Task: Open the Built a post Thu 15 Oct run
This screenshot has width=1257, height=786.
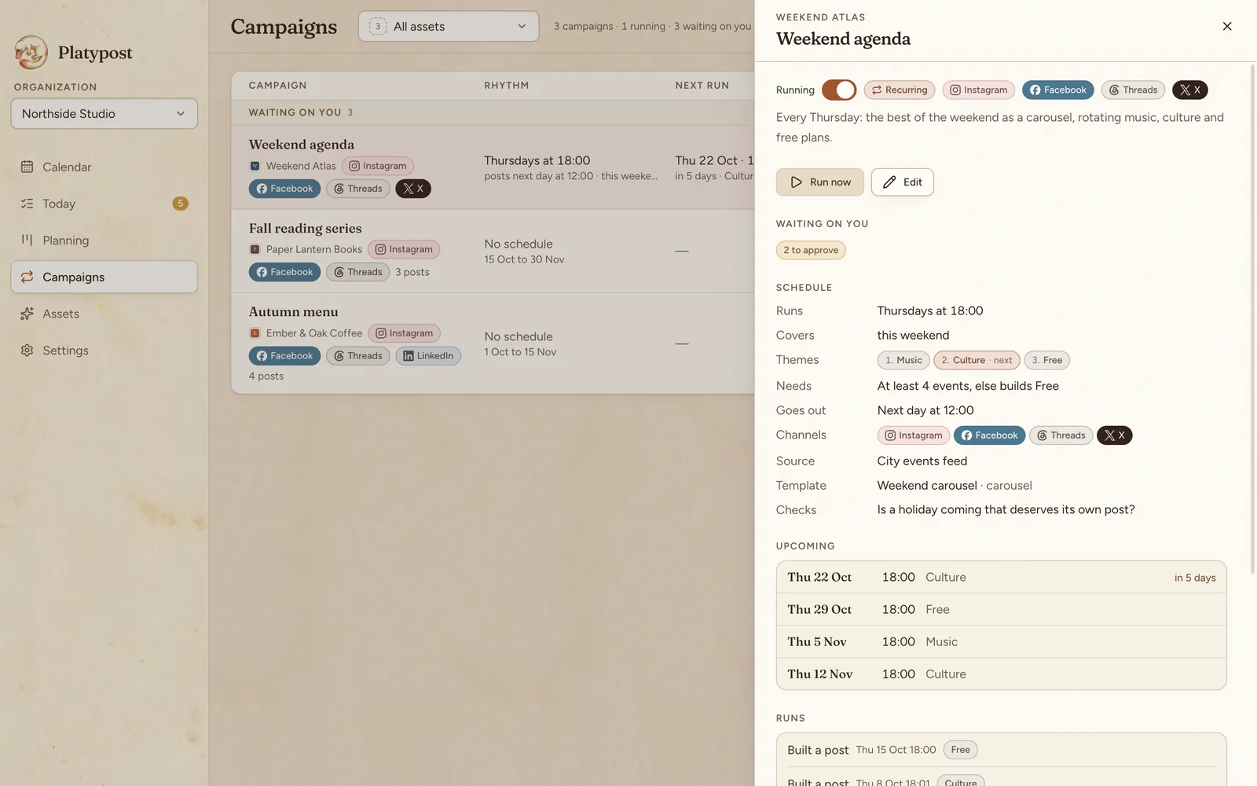Action: click(x=1001, y=750)
